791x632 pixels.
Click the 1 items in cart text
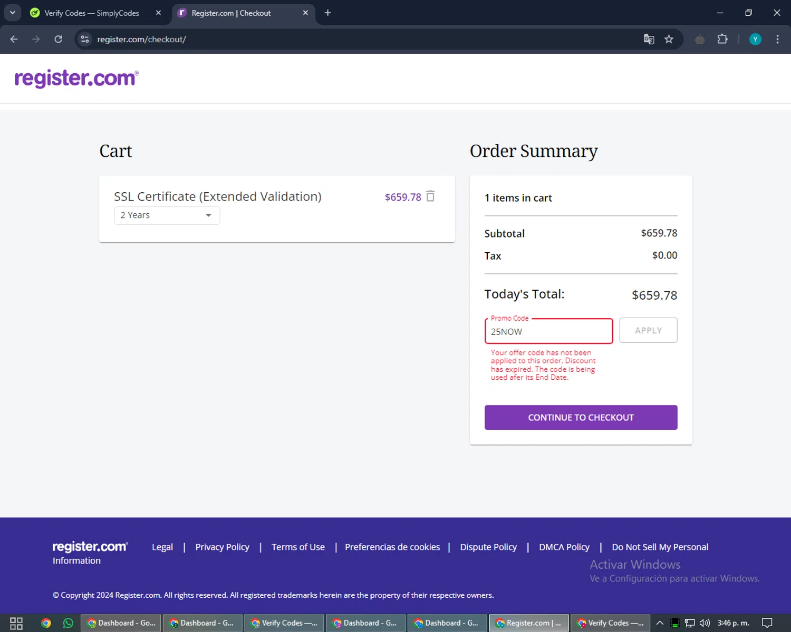(x=518, y=198)
